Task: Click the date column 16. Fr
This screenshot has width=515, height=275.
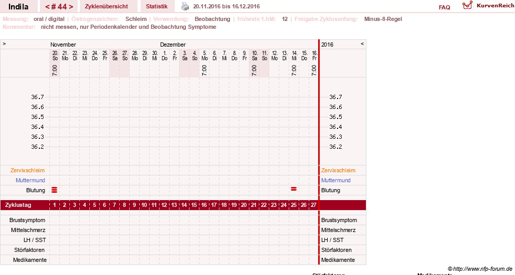Action: click(314, 56)
